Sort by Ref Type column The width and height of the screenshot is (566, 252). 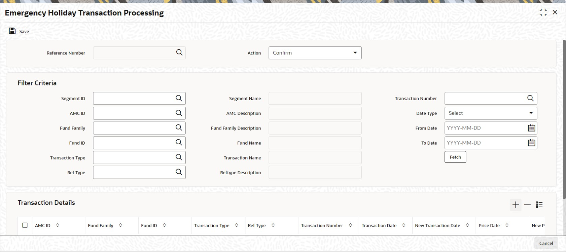point(273,225)
